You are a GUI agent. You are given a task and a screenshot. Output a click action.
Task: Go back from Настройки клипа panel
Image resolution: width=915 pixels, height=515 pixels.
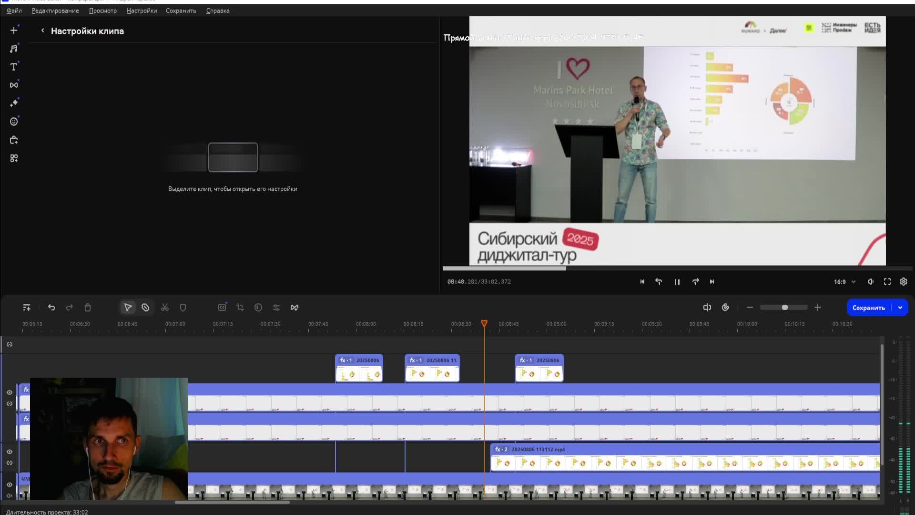(42, 31)
